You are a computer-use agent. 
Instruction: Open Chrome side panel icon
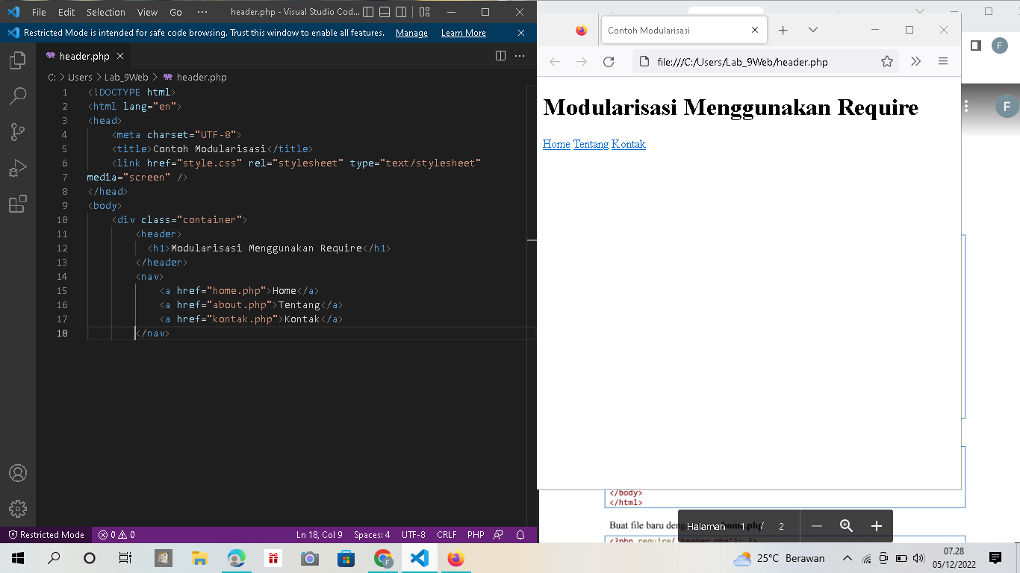(x=975, y=46)
